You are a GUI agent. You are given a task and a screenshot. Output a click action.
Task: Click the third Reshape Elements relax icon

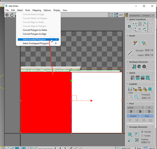(144, 66)
